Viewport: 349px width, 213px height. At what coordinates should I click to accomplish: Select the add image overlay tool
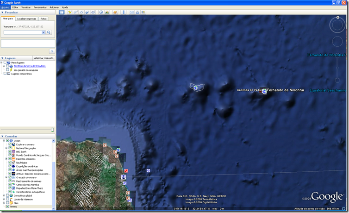(x=87, y=12)
